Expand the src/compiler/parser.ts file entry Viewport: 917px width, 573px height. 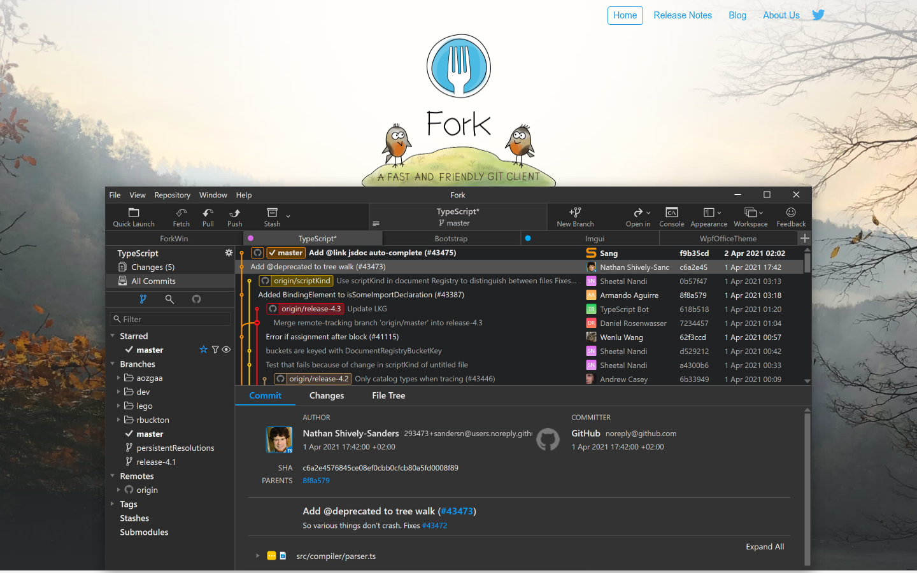click(x=257, y=556)
